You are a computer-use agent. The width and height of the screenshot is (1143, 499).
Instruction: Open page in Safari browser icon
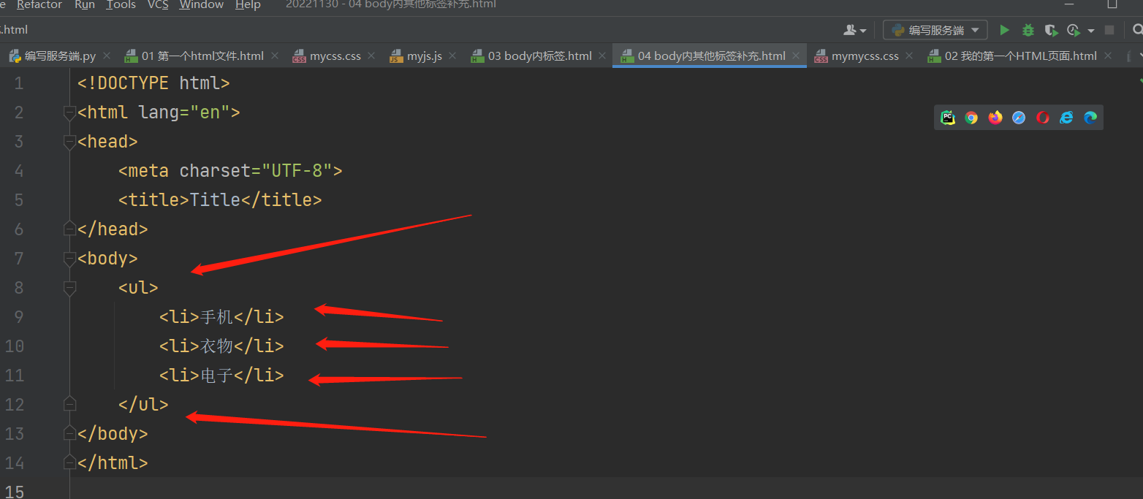click(1019, 118)
